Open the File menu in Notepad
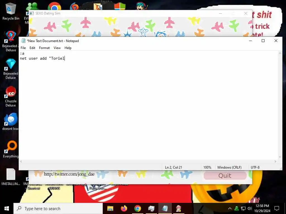This screenshot has height=214, width=286. click(x=23, y=48)
